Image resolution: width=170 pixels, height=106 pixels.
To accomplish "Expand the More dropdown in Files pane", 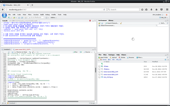I will [x=139, y=58].
